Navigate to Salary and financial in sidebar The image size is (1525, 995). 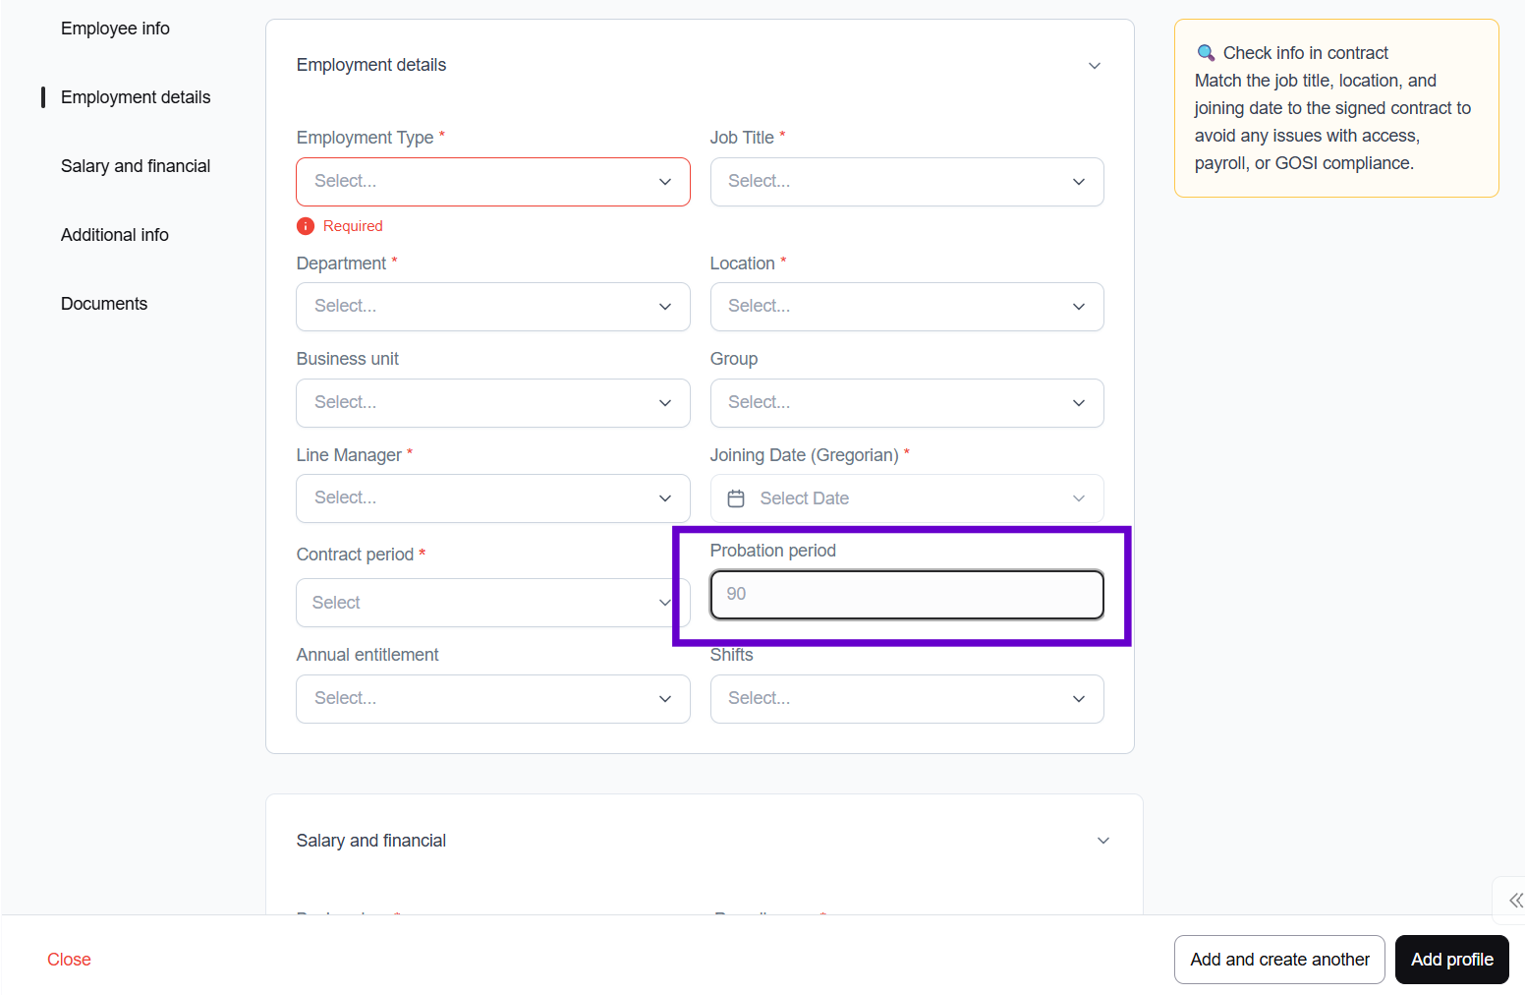[x=136, y=166]
